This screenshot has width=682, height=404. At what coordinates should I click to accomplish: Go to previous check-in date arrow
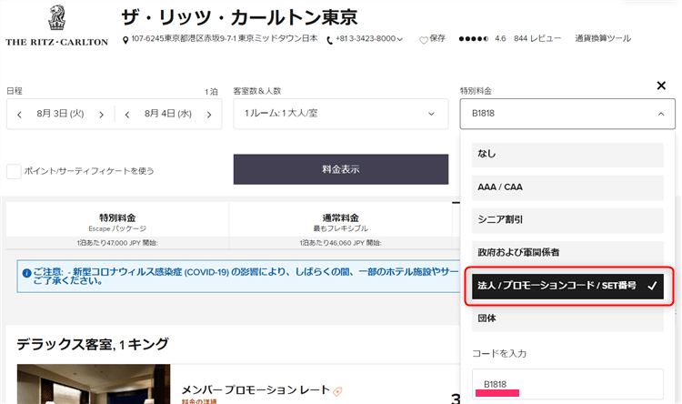click(x=20, y=115)
